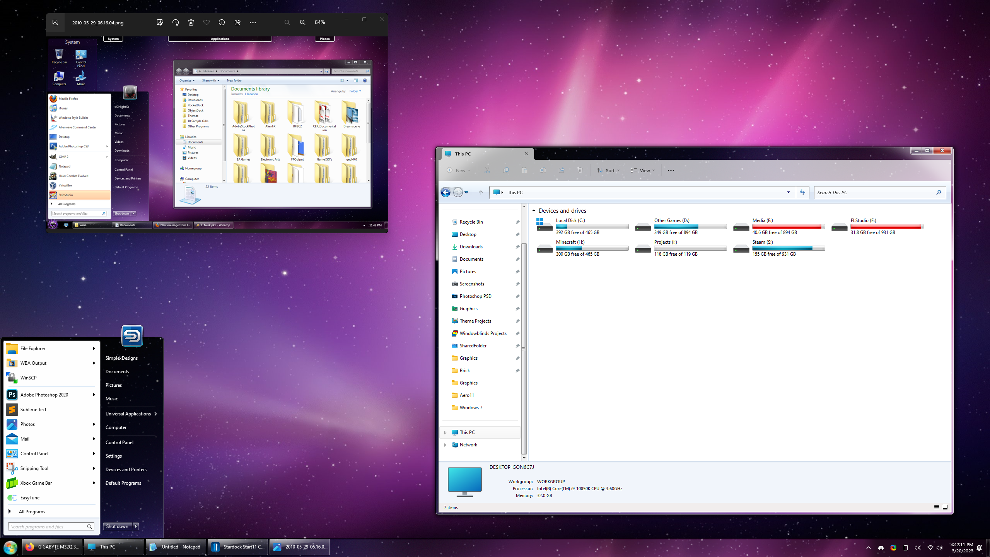Image resolution: width=990 pixels, height=557 pixels.
Task: Select the This PC tab in Explorer
Action: 487,154
